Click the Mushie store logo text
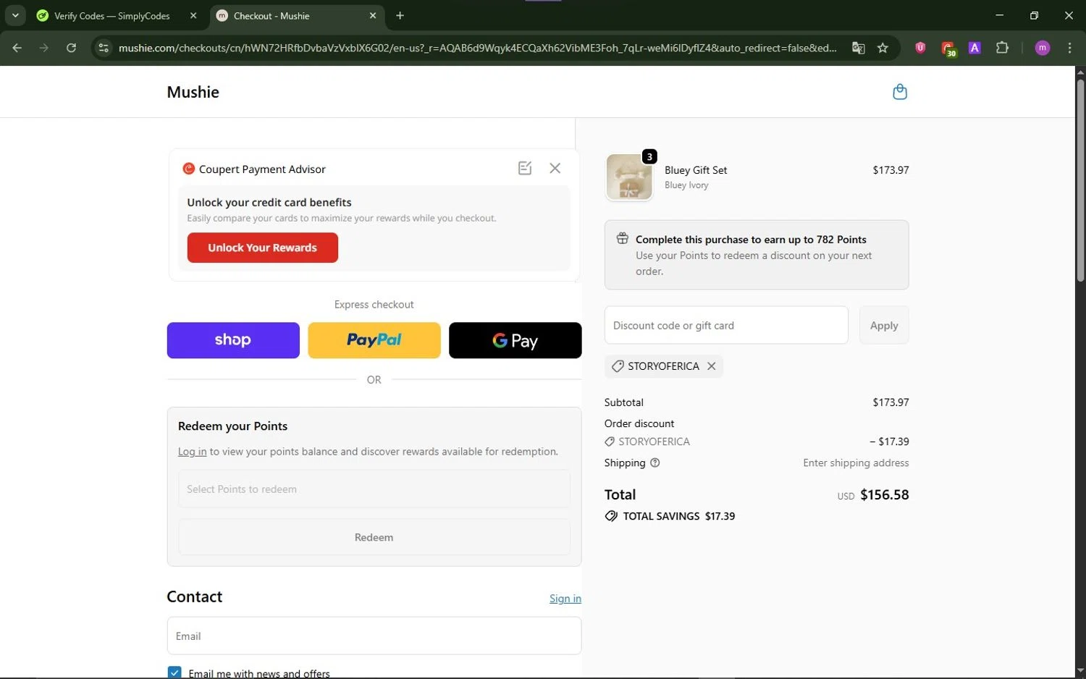 coord(193,92)
